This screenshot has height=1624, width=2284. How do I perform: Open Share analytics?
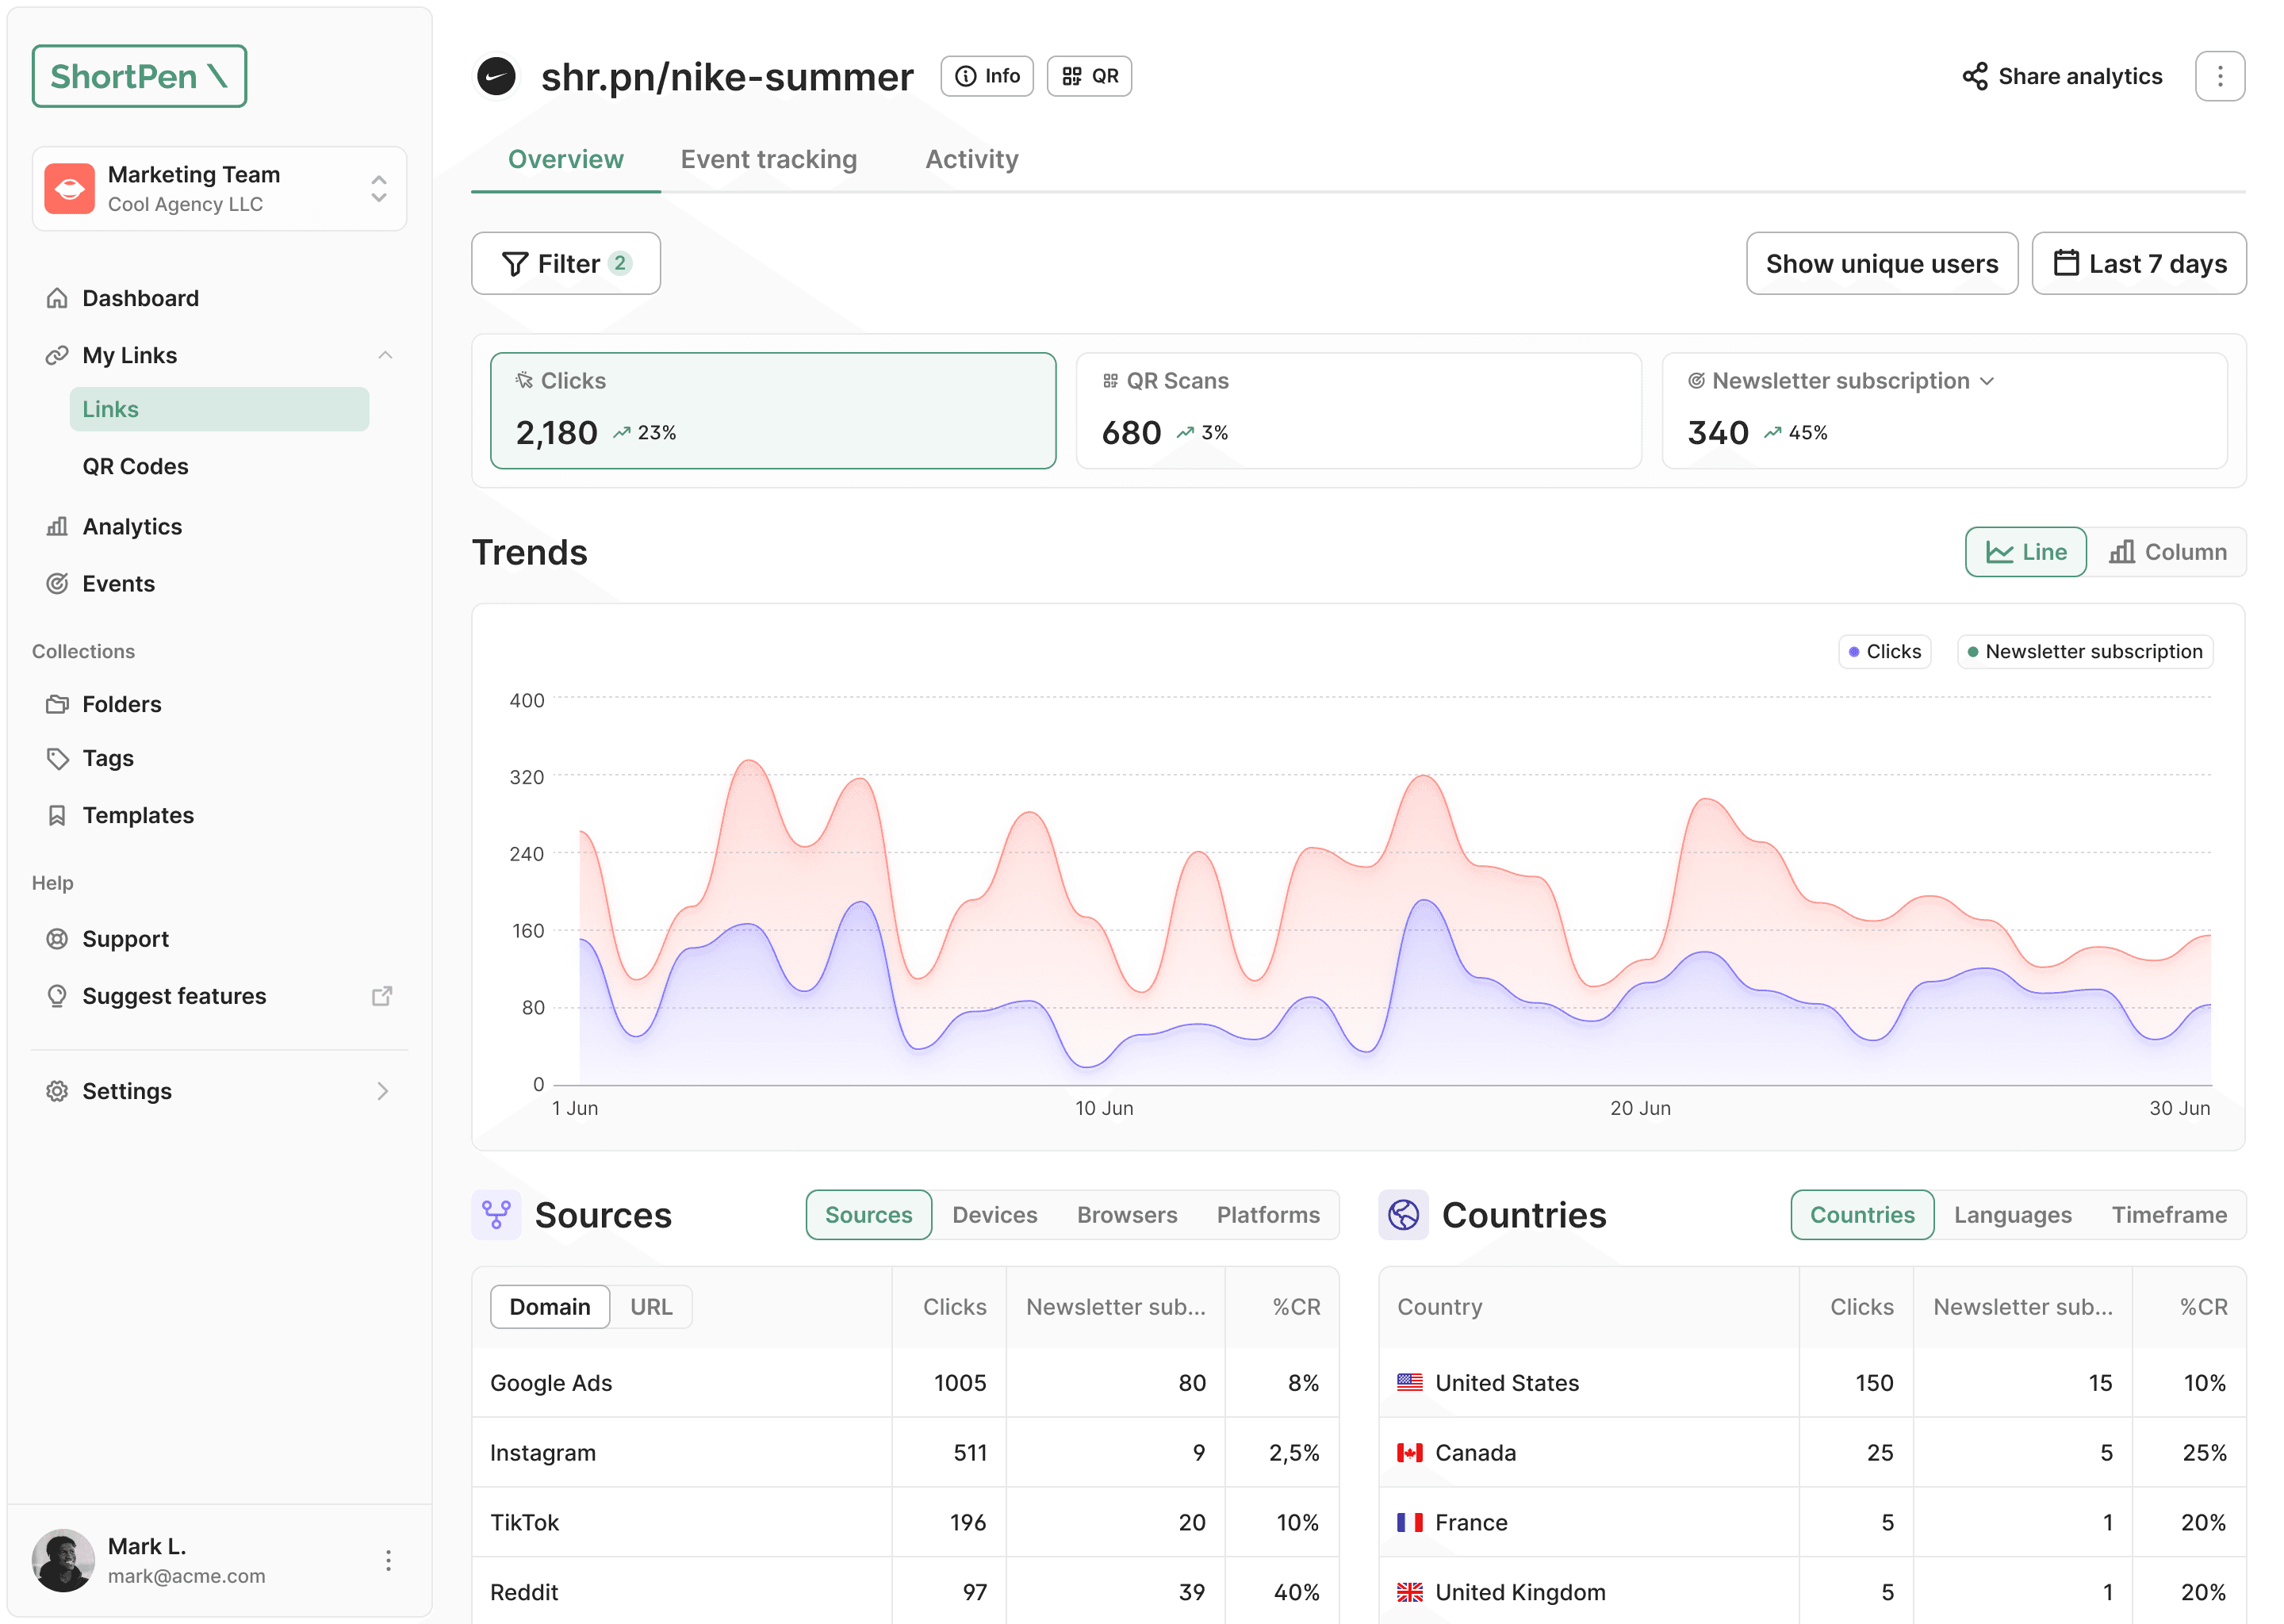click(2062, 75)
